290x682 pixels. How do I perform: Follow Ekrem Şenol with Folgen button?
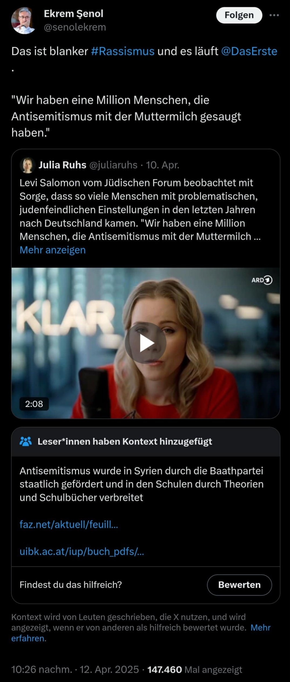(239, 15)
